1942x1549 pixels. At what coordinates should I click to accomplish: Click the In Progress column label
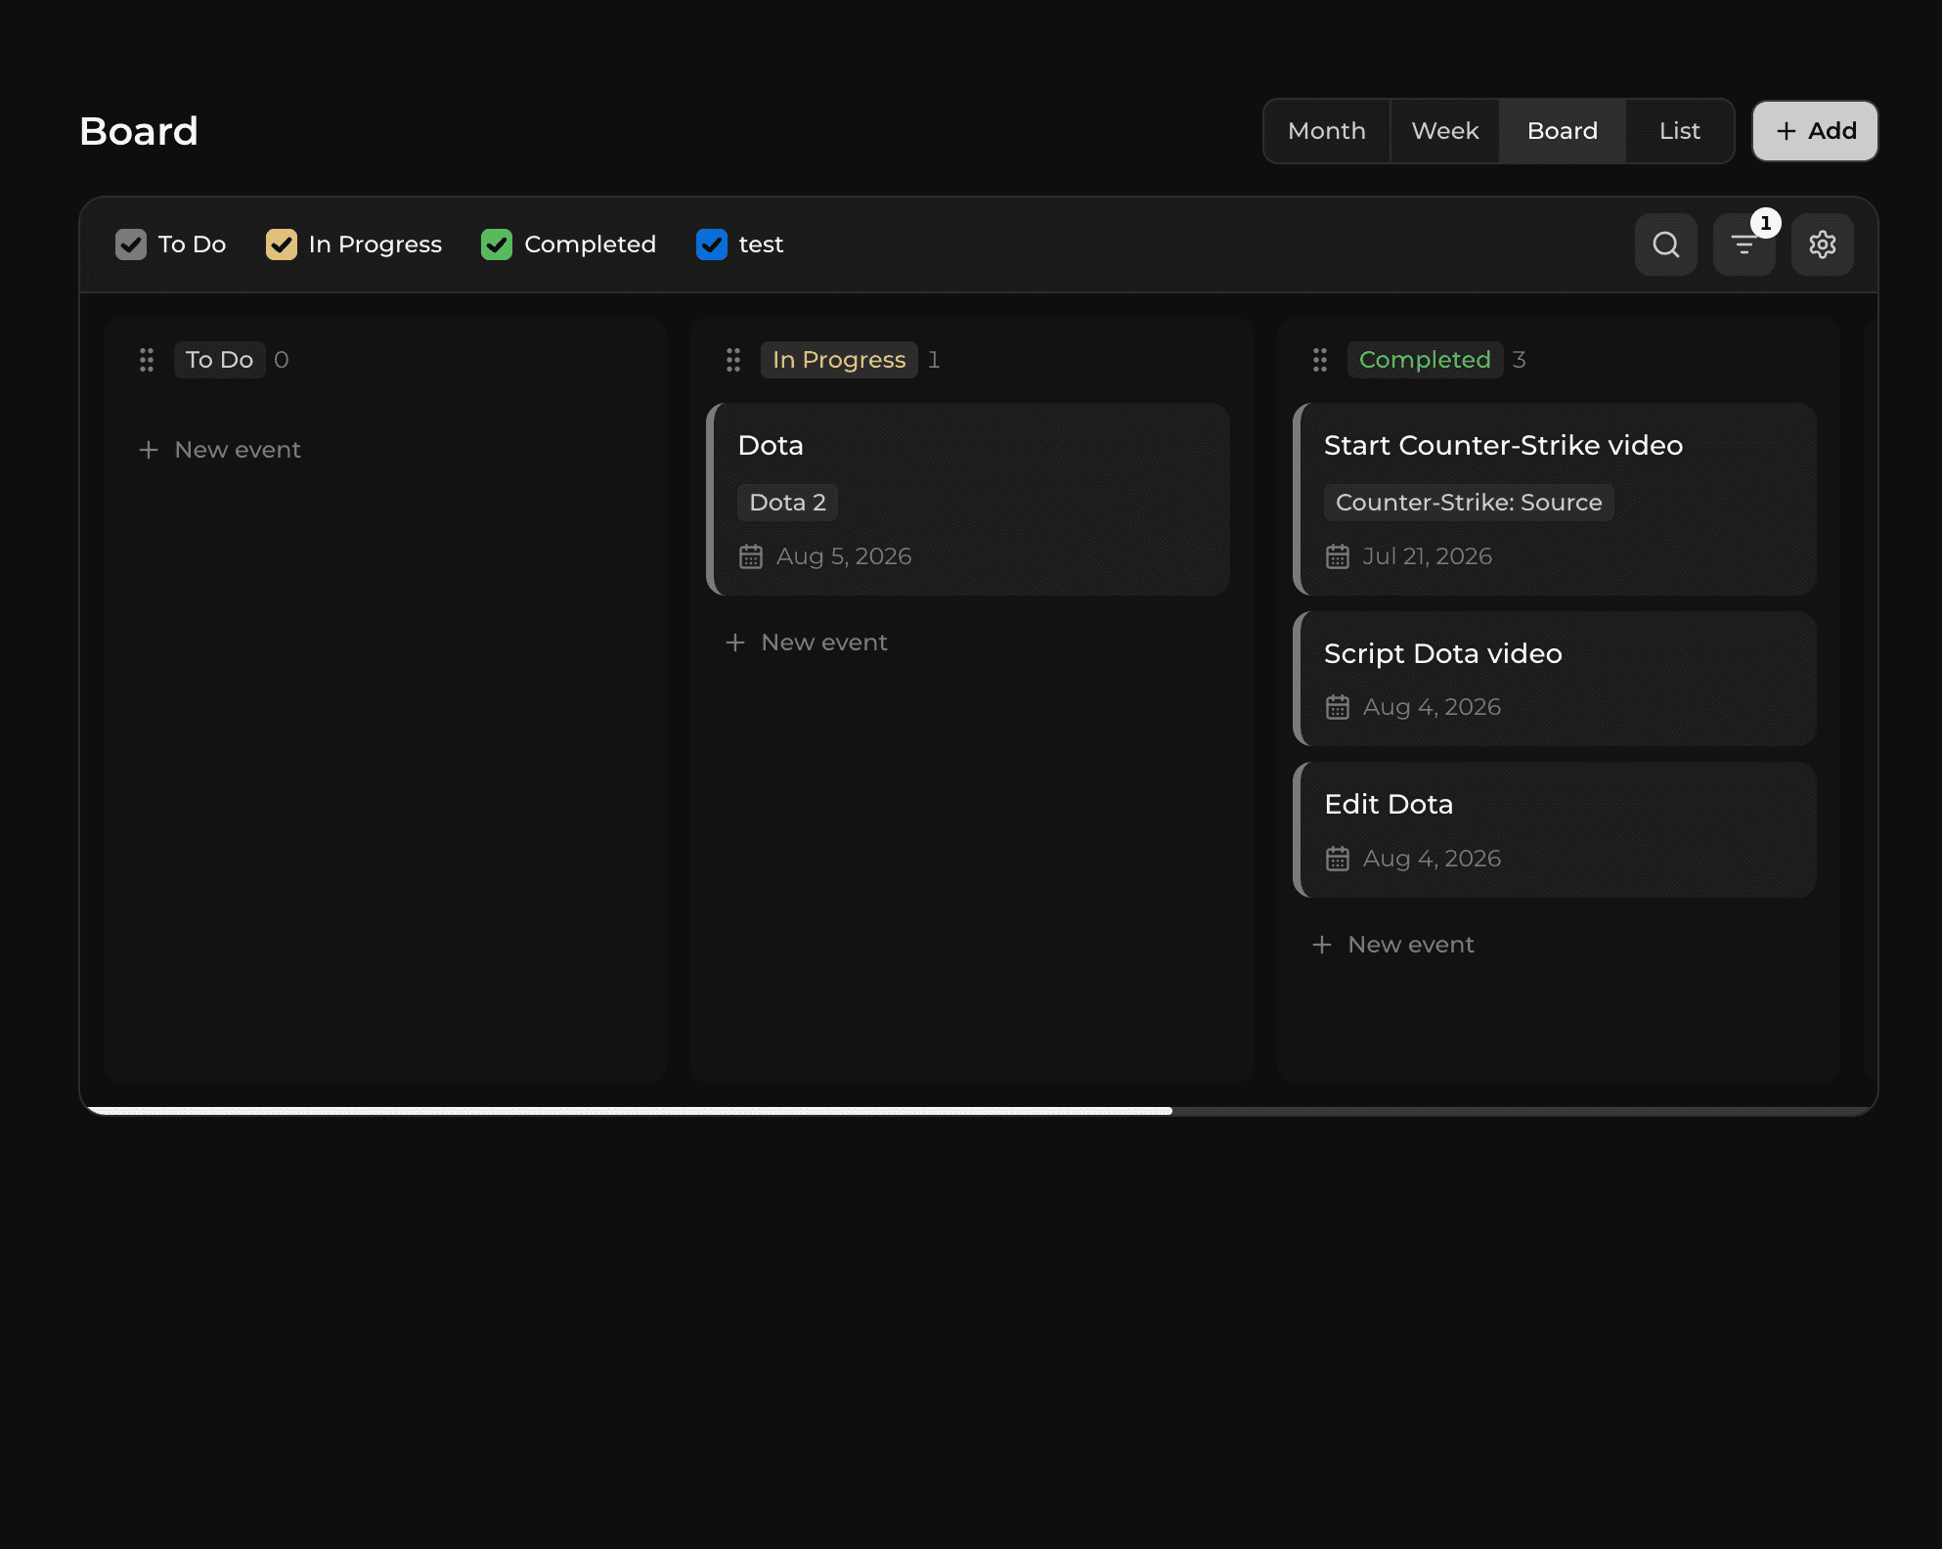[x=839, y=360]
